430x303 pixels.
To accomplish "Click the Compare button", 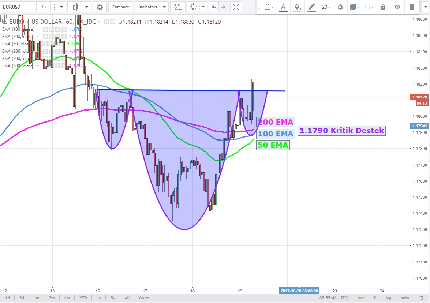I will tap(120, 7).
